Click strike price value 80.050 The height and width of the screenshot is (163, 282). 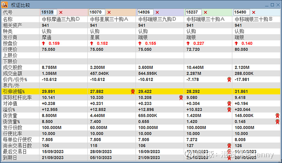click(x=241, y=49)
